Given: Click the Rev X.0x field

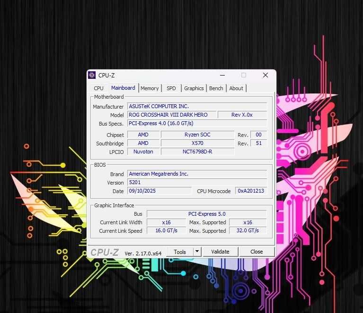Looking at the screenshot, I should click(x=242, y=115).
